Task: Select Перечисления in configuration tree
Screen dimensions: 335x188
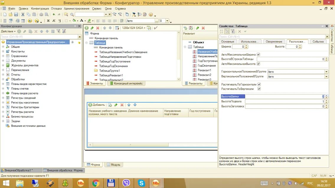Action: point(20,70)
